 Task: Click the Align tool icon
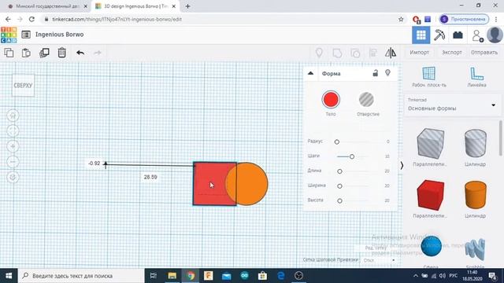pyautogui.click(x=372, y=53)
